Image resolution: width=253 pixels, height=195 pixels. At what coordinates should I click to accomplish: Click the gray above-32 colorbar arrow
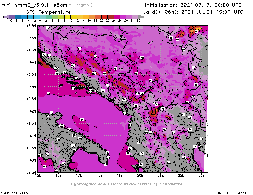click(141, 17)
